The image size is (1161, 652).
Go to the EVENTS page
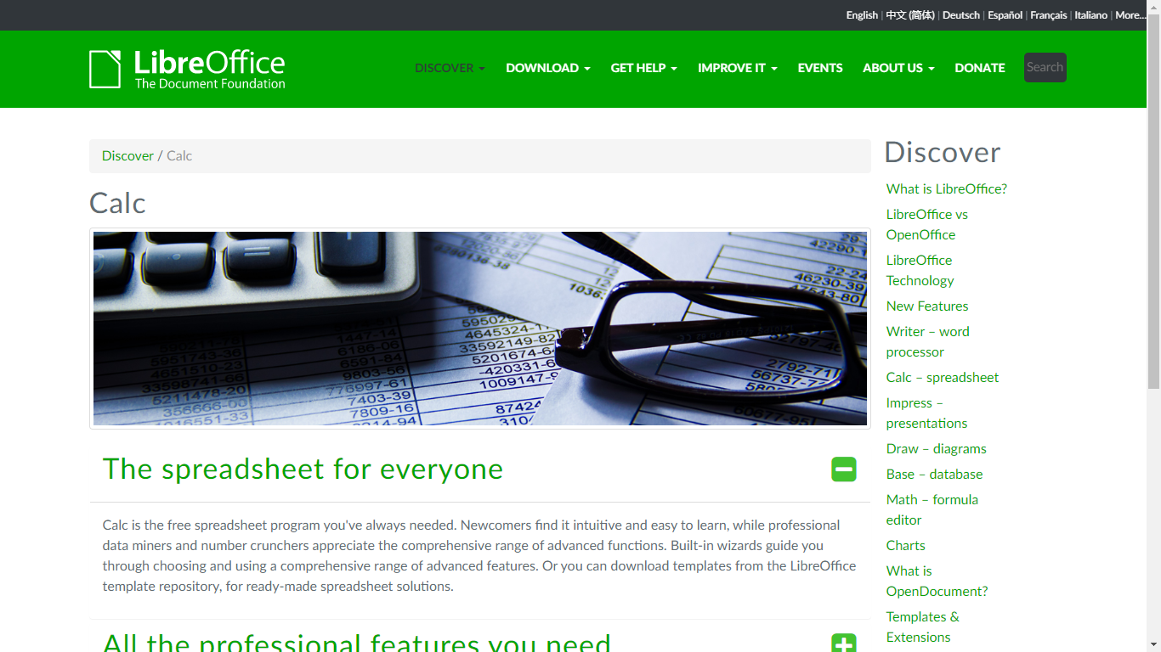pyautogui.click(x=820, y=68)
